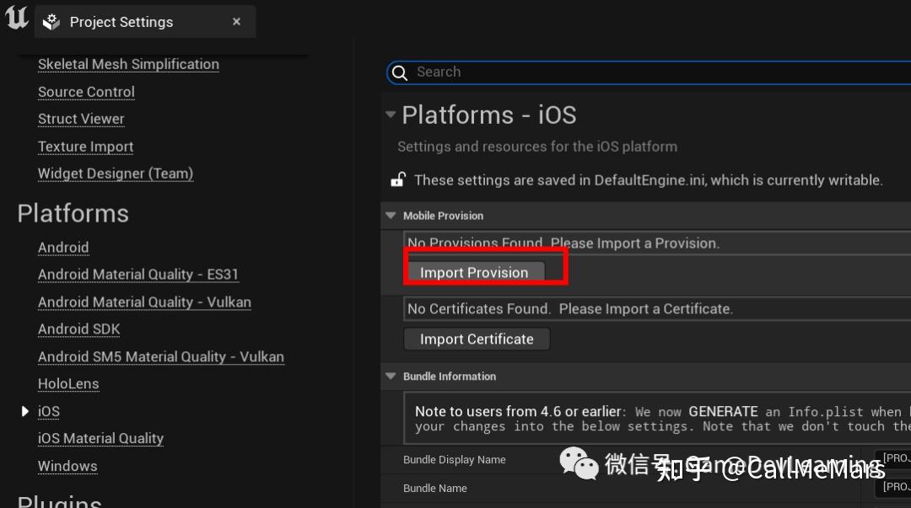Open Android SM5 Material Quality - Vulkan
This screenshot has width=911, height=508.
[161, 356]
